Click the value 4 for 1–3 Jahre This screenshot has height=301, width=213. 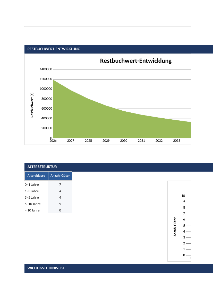click(60, 191)
